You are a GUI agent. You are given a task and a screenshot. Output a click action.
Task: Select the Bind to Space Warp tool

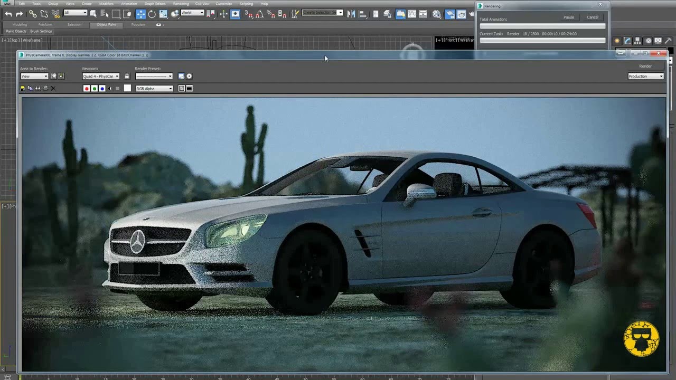pos(55,14)
